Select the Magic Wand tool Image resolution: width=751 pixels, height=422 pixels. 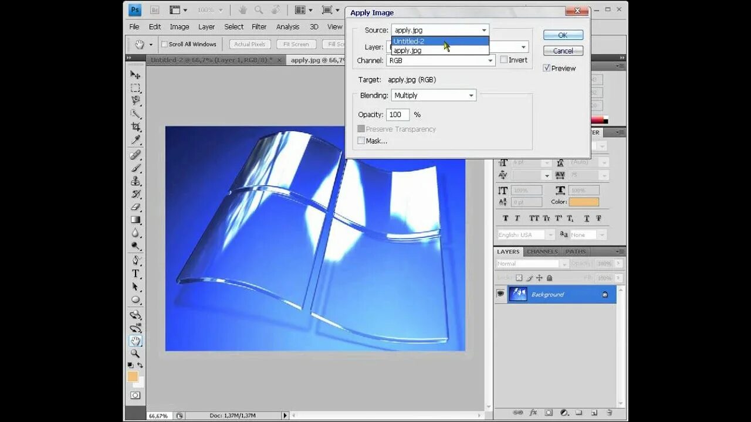click(x=136, y=114)
